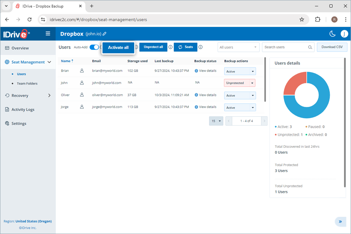Click the Download CSV button
The height and width of the screenshot is (234, 351).
pos(332,47)
